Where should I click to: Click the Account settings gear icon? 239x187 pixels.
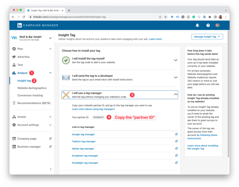14,125
